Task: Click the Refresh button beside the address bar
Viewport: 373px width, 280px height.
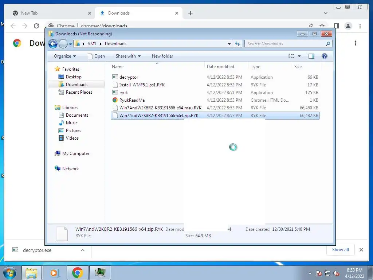Action: (x=237, y=44)
